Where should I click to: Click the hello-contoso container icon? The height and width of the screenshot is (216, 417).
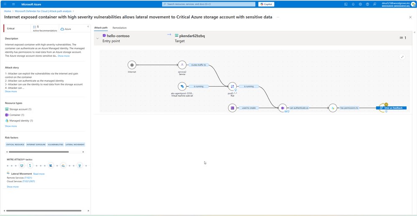104,35
